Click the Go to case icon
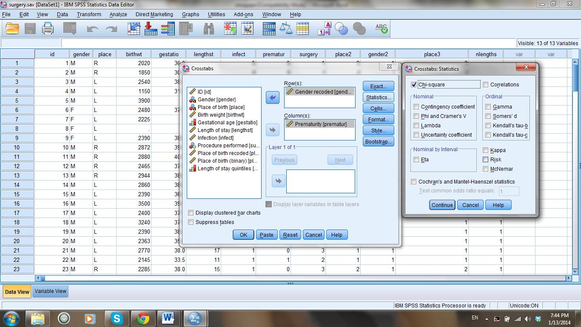Screen dimensions: 581x327 134,29
